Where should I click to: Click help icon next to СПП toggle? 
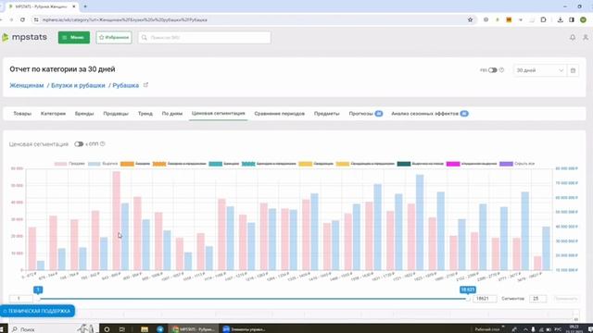click(103, 144)
